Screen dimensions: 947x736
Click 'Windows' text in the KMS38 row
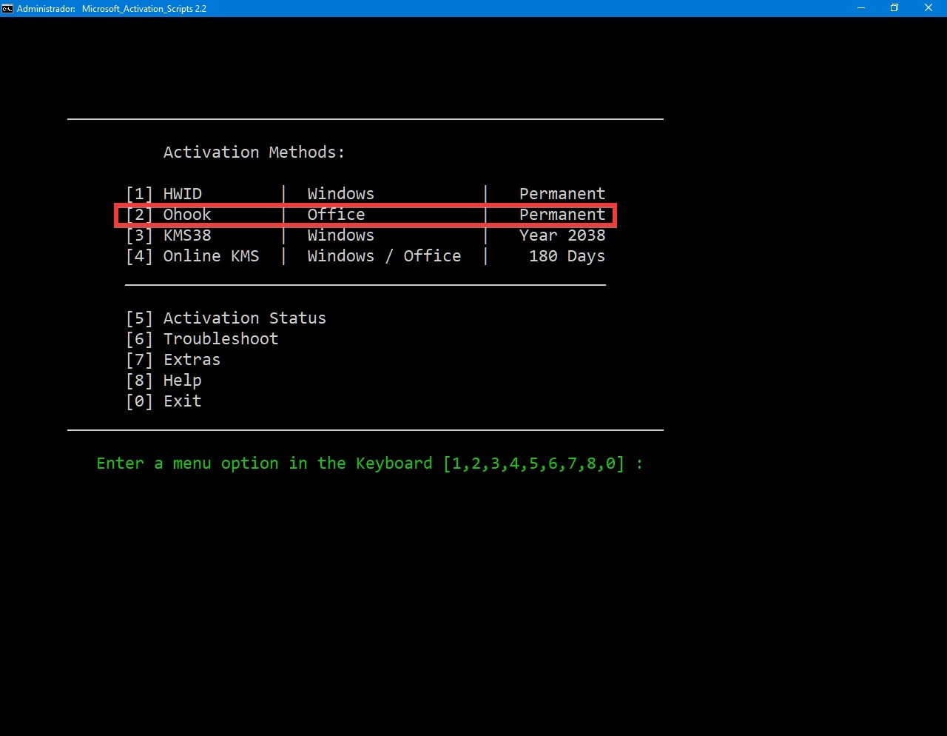point(341,235)
